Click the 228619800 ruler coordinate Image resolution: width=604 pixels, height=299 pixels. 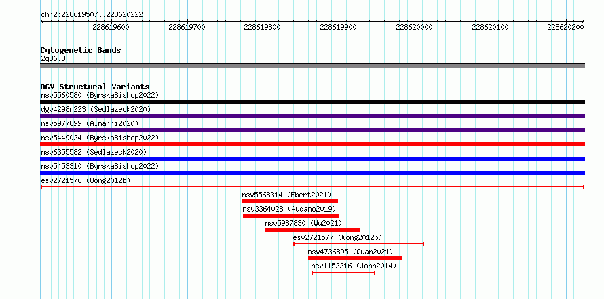[x=263, y=27]
